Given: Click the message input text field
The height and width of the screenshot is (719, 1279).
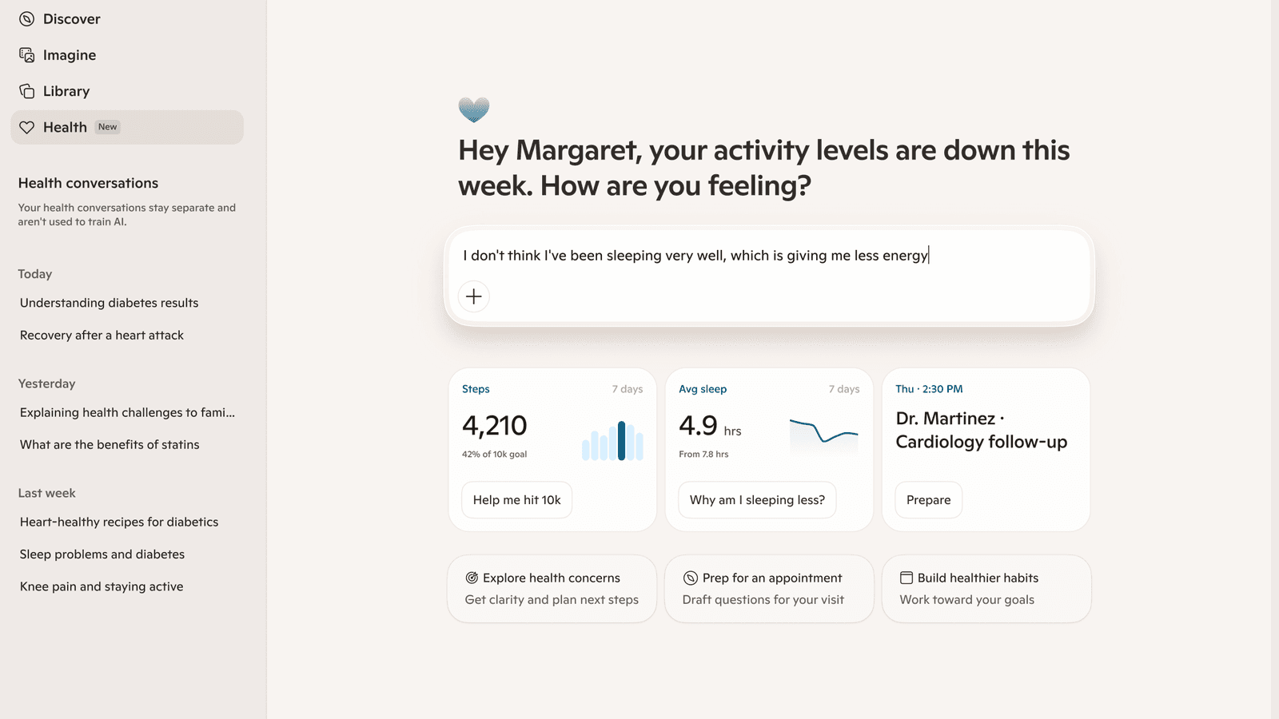Looking at the screenshot, I should click(695, 256).
